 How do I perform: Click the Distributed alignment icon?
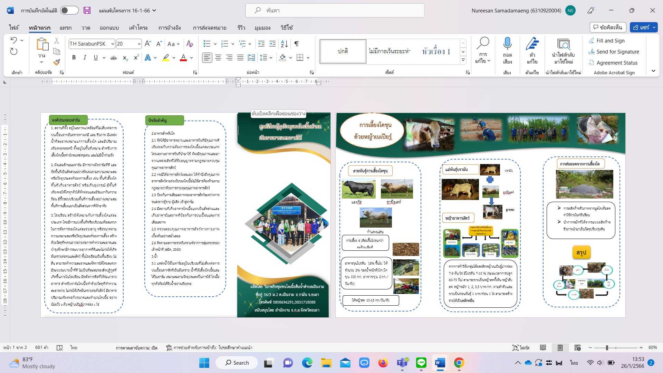tap(251, 58)
